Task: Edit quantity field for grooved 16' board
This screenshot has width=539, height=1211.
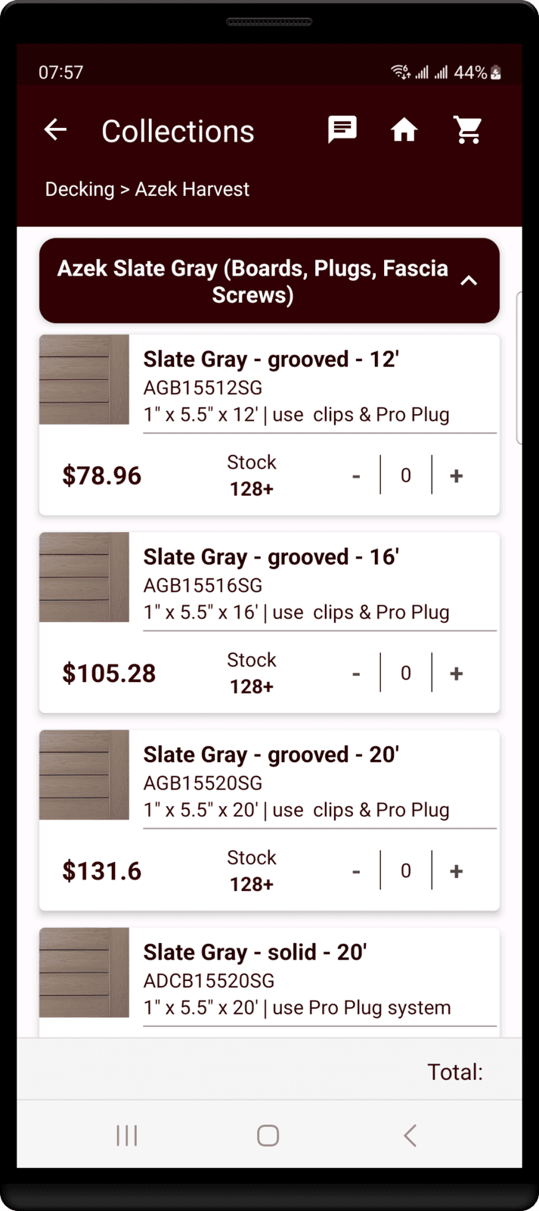Action: pyautogui.click(x=406, y=674)
